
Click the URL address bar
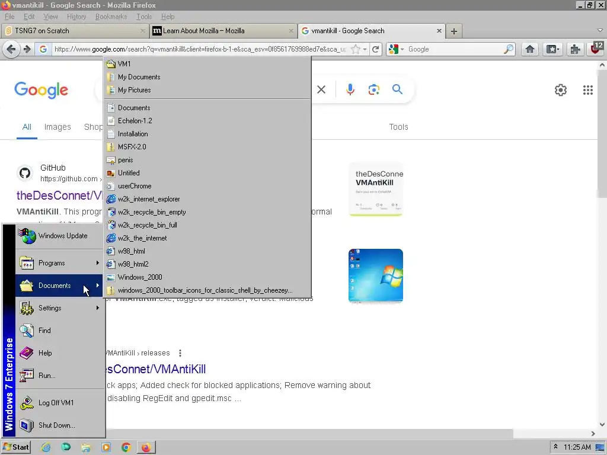200,49
